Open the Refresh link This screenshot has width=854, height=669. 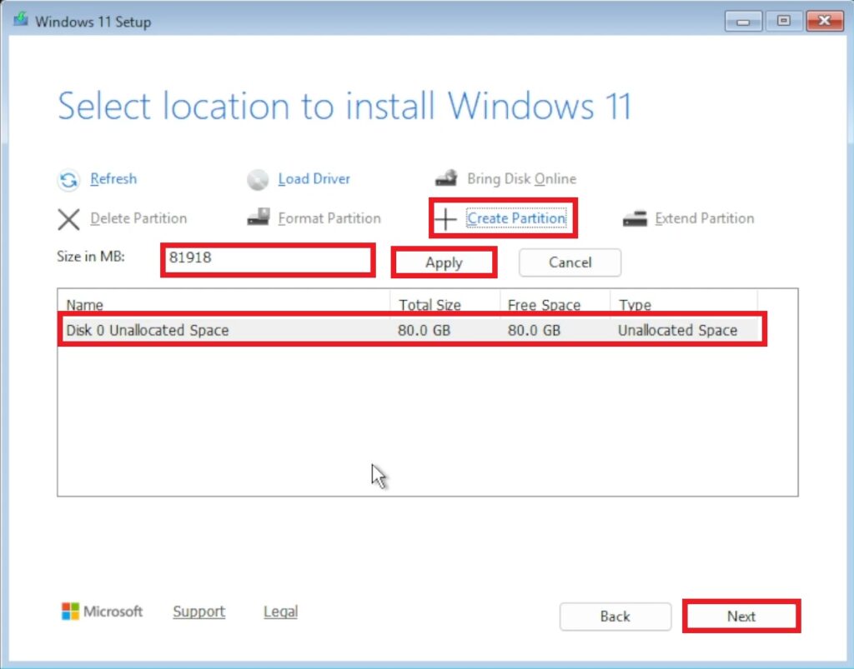click(113, 179)
